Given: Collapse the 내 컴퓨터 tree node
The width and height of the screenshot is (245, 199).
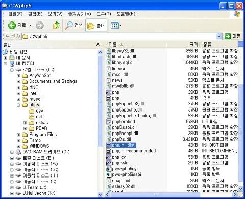Looking at the screenshot, I should (x=6, y=64).
